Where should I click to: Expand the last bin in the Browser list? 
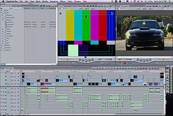[x=2, y=50]
